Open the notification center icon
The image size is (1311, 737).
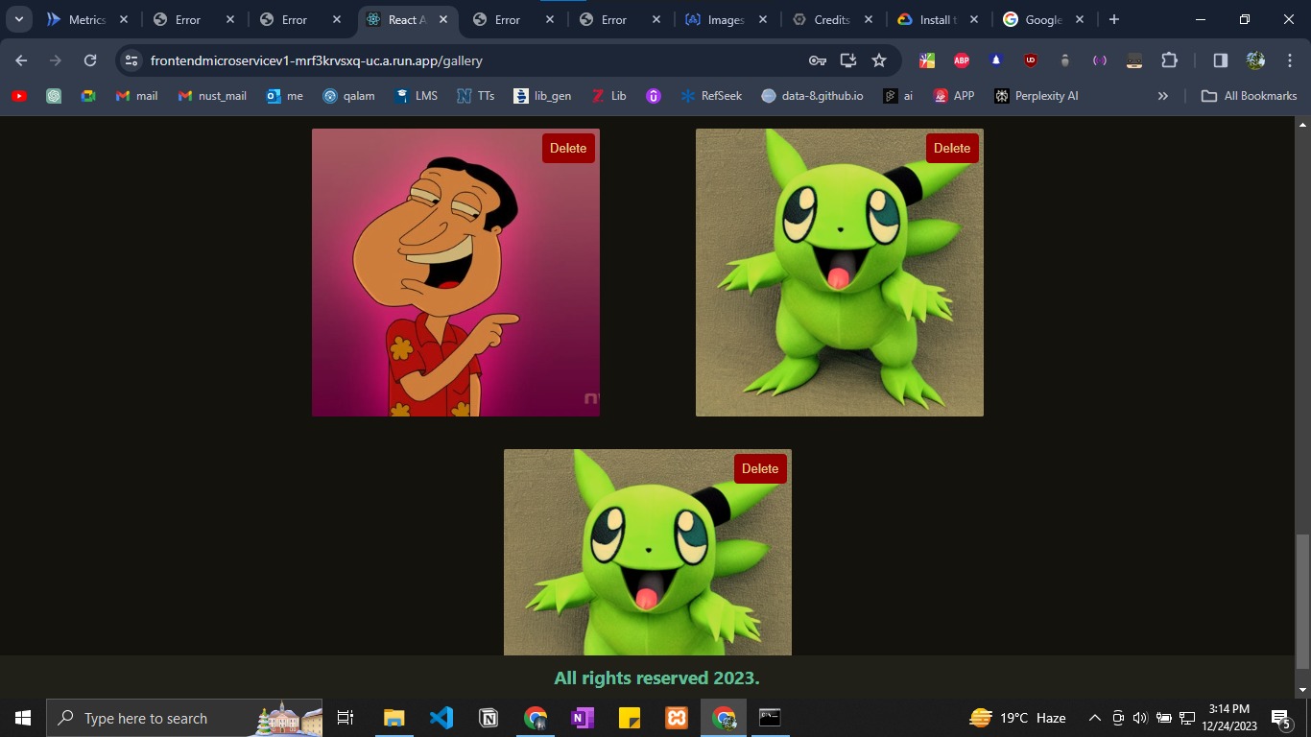1280,718
